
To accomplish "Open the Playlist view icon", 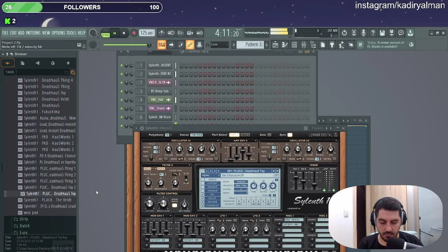I will pos(275,45).
